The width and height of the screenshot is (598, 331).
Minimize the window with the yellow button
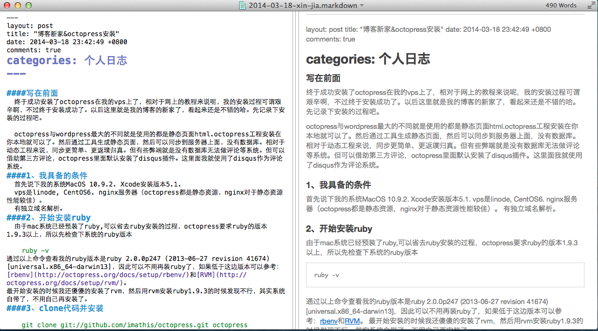pyautogui.click(x=18, y=5)
